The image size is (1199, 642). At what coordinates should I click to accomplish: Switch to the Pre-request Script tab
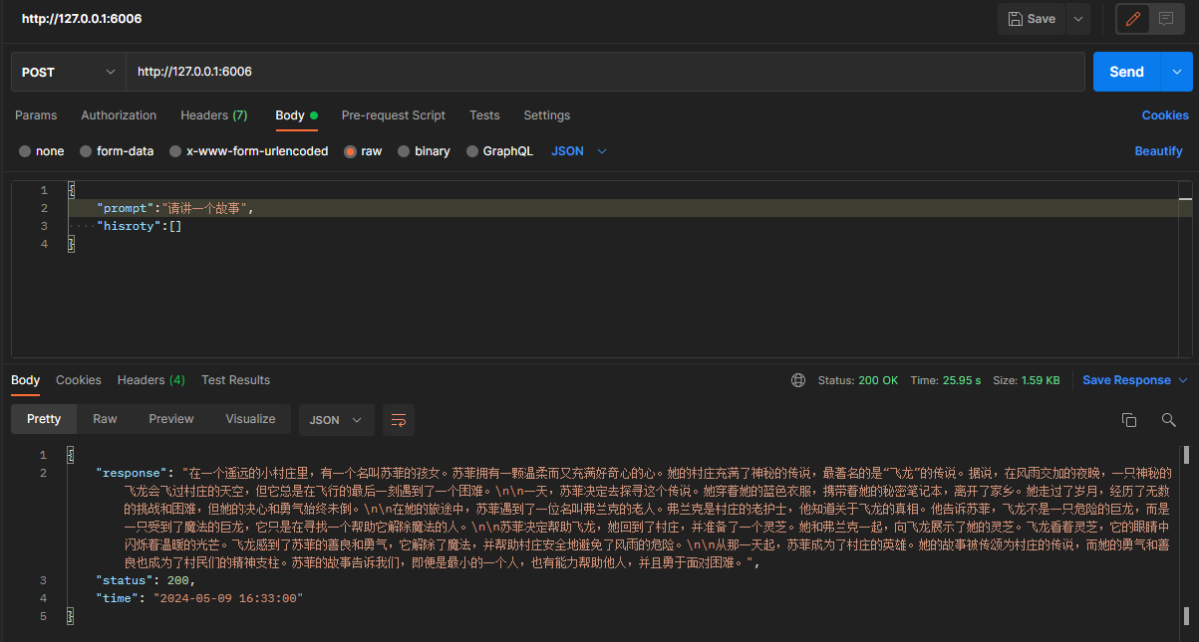(x=393, y=115)
